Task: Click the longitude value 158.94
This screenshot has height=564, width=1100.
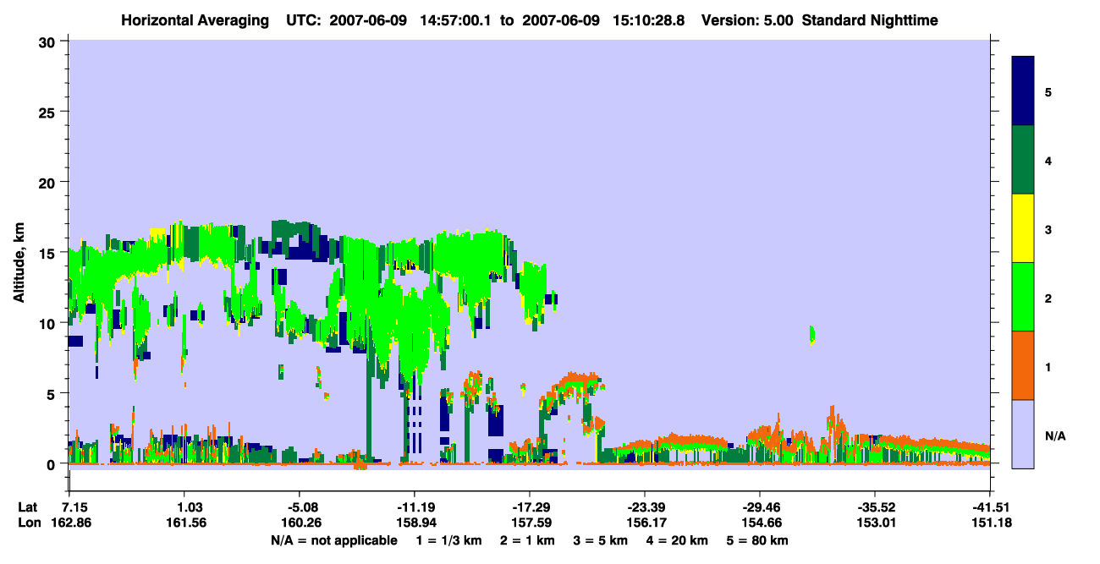Action: pyautogui.click(x=416, y=523)
